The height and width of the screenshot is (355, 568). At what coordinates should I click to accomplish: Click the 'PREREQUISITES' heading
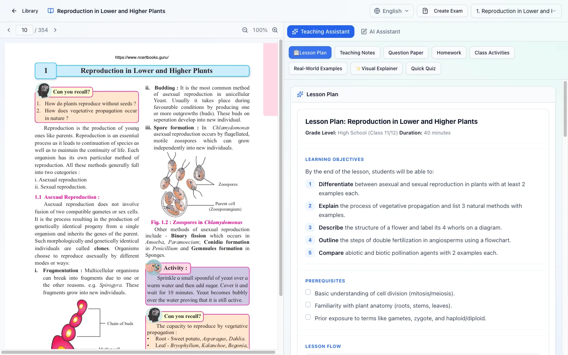(325, 281)
